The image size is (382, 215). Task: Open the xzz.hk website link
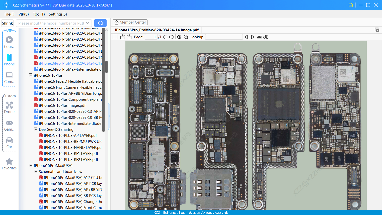208,212
